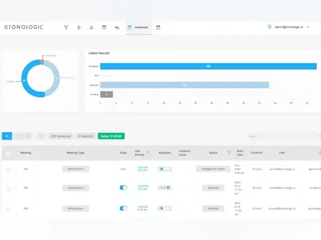Toggle the select-all header checkbox
Image resolution: width=321 pixels, height=240 pixels.
pyautogui.click(x=8, y=154)
